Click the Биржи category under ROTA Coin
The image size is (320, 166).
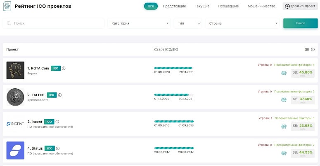tap(32, 74)
